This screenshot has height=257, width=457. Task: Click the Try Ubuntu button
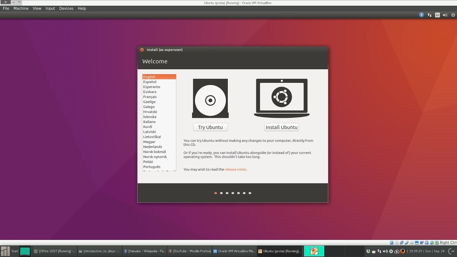pos(210,127)
